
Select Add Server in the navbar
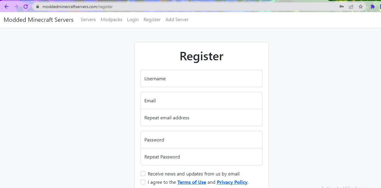(177, 20)
